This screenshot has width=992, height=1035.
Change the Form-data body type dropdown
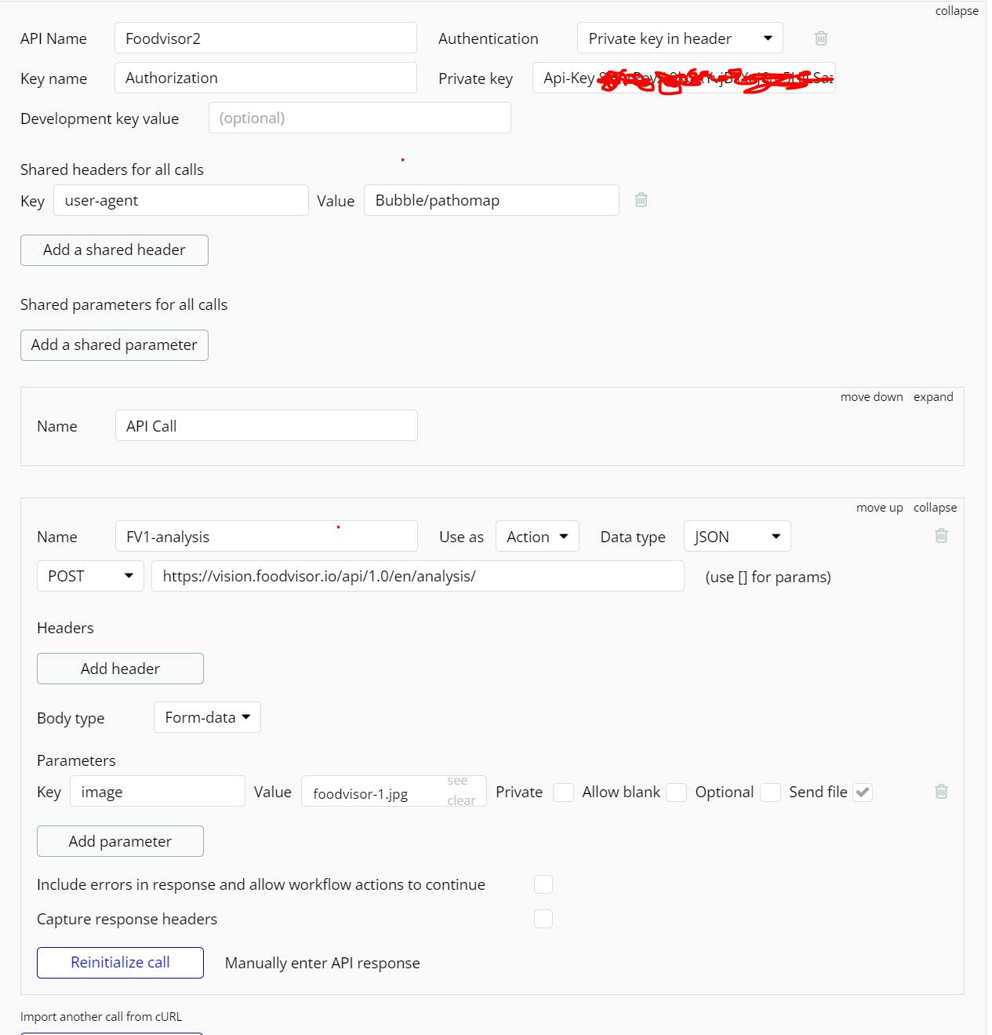pos(207,717)
